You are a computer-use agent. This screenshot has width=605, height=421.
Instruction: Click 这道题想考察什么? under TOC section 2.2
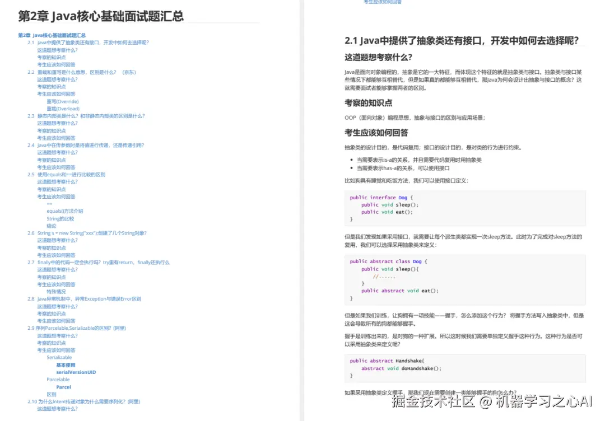tap(57, 79)
